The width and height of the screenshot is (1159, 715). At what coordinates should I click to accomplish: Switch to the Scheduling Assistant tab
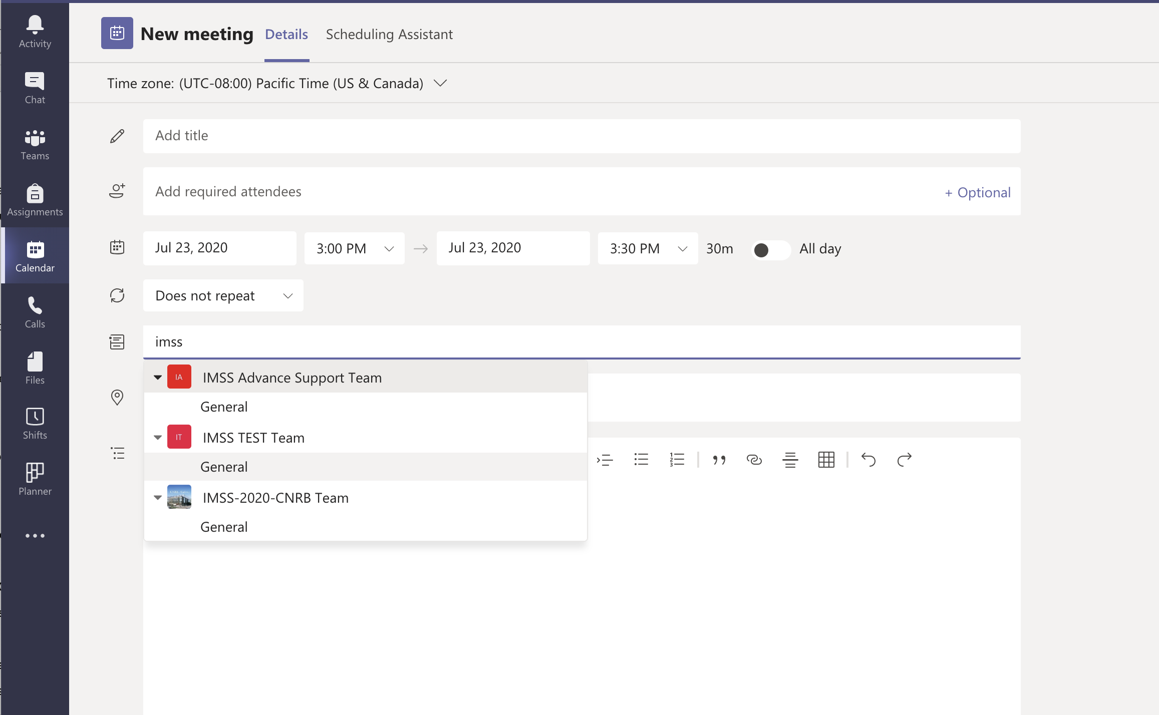[x=389, y=34]
